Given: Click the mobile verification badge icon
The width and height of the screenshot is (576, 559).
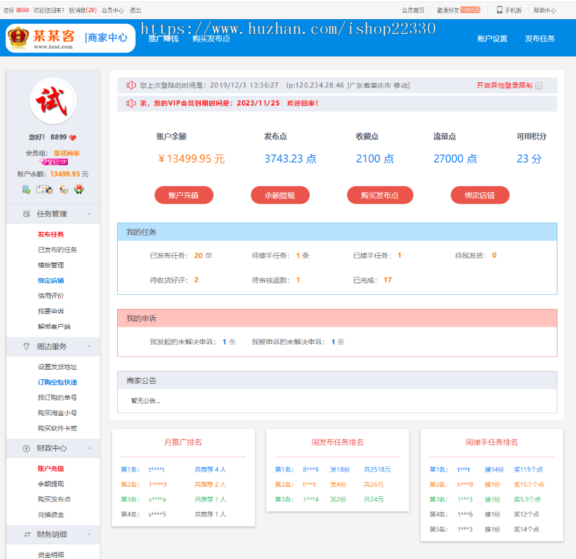Looking at the screenshot, I should [26, 189].
